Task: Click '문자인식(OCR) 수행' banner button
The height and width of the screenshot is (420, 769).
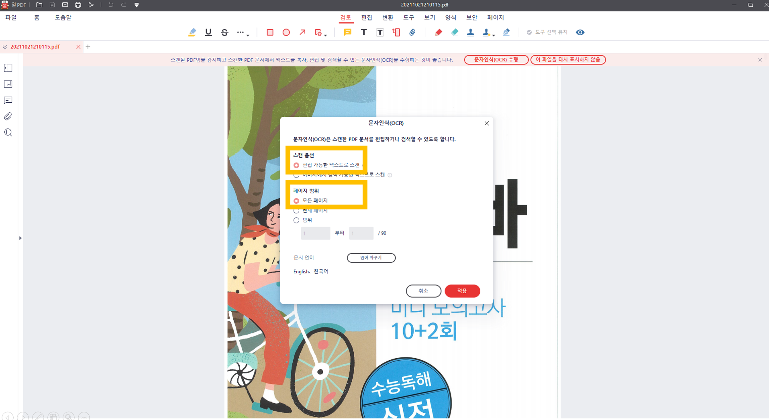Action: (x=496, y=60)
